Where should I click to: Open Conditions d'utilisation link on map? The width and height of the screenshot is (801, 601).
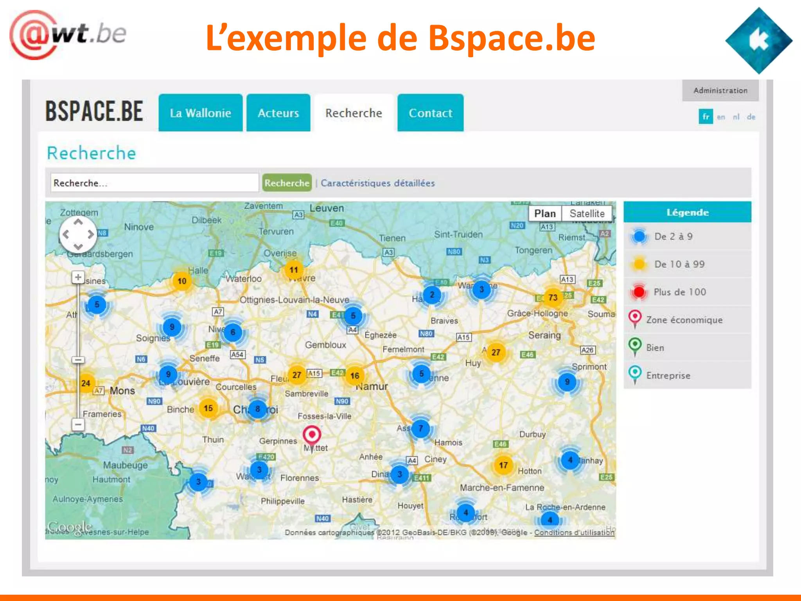pyautogui.click(x=574, y=532)
